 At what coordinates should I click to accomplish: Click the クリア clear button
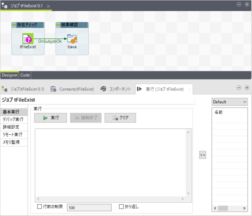(x=120, y=118)
